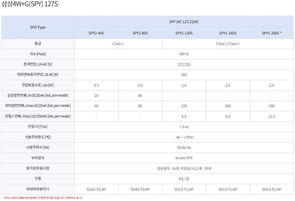295x201 pixels.
Task: Click the KS, CE certification value
Action: point(184,179)
